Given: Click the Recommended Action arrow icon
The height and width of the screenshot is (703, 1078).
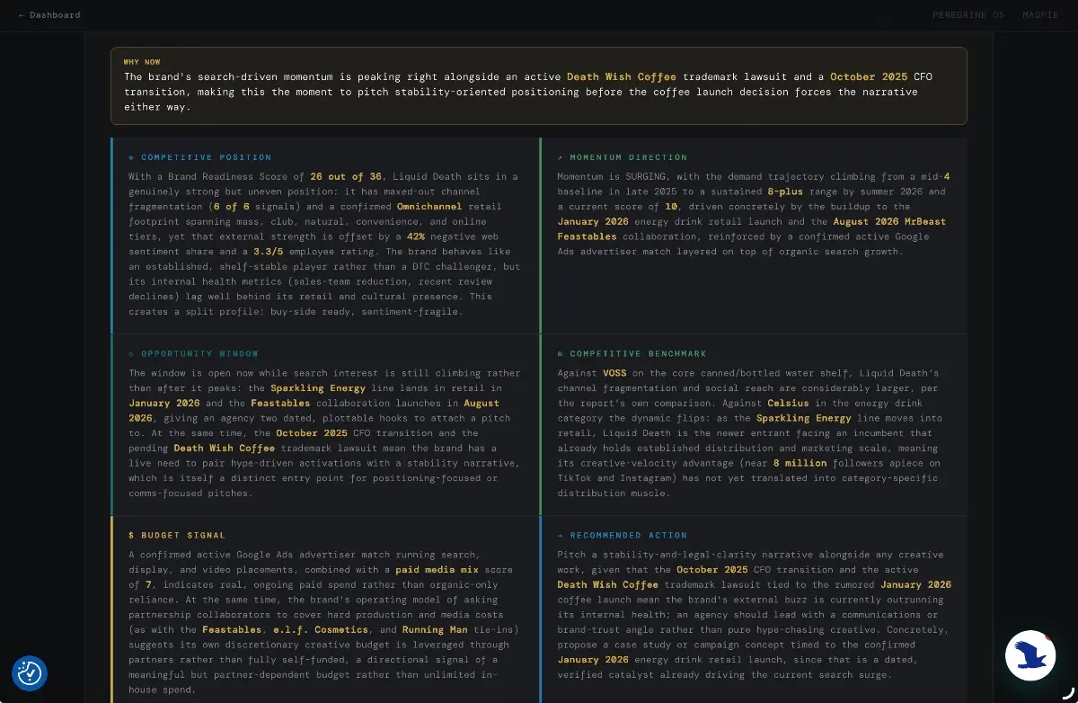Looking at the screenshot, I should (561, 536).
